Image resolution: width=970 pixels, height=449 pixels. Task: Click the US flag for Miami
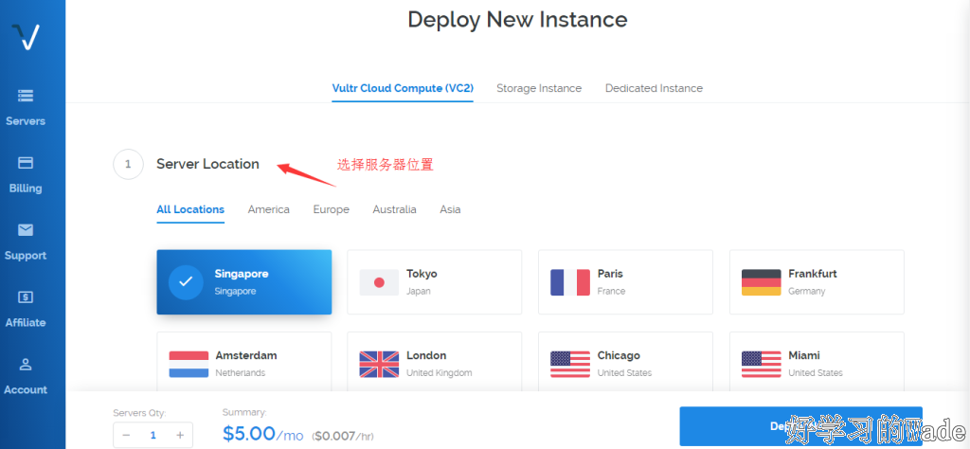pyautogui.click(x=762, y=365)
